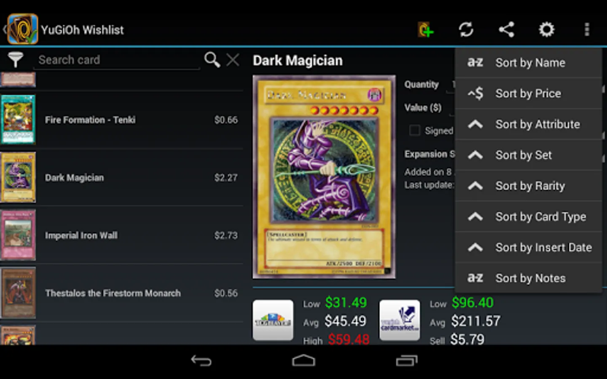Tap the Dark Magician detail title
Image resolution: width=607 pixels, height=379 pixels.
click(298, 61)
